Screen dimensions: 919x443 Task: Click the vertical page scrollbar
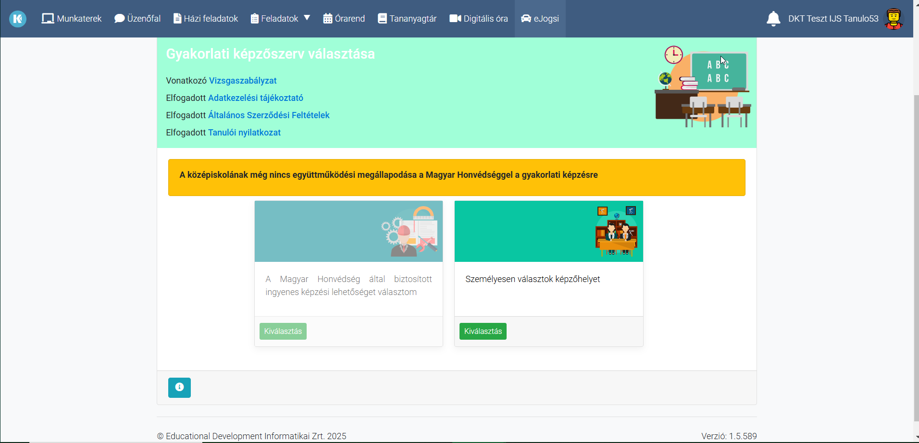click(916, 258)
